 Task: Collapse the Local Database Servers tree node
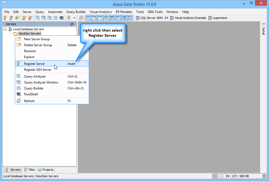tap(5, 29)
